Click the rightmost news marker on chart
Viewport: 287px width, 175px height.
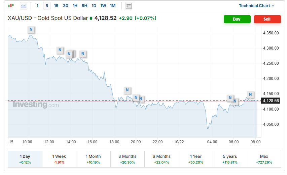(x=250, y=95)
